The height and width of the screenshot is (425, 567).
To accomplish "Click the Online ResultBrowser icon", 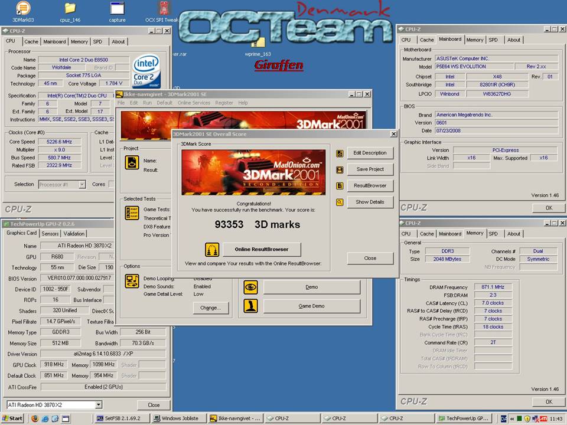I will (x=212, y=249).
